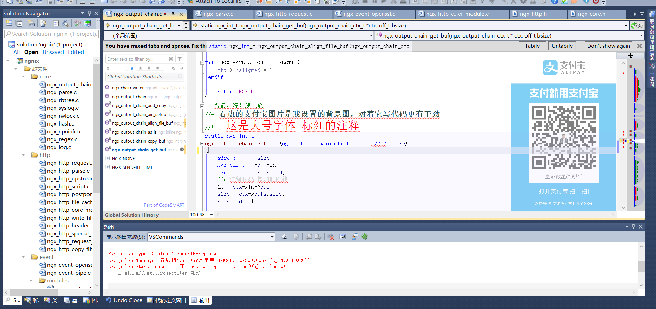This screenshot has width=656, height=309.
Task: Click the clear all eraser icon in output toolbar
Action: click(x=284, y=237)
